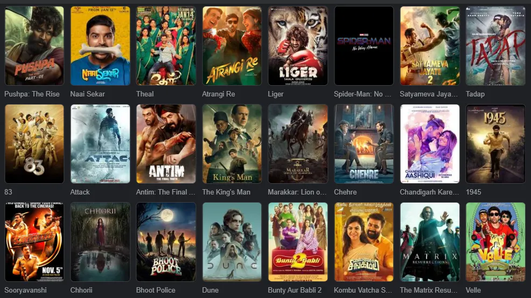Open the 83 cricket movie poster

[34, 144]
